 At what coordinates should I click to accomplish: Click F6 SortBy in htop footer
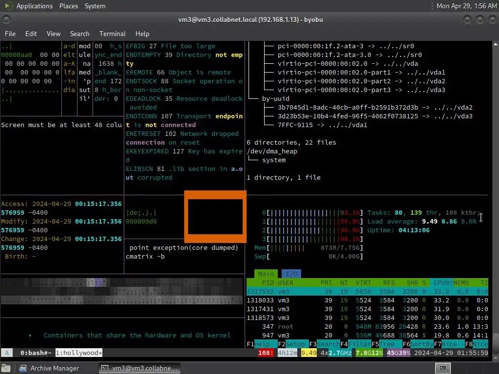pyautogui.click(x=418, y=344)
